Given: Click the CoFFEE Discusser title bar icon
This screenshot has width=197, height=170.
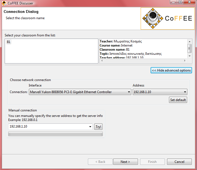Looking at the screenshot, I should click(x=4, y=3).
